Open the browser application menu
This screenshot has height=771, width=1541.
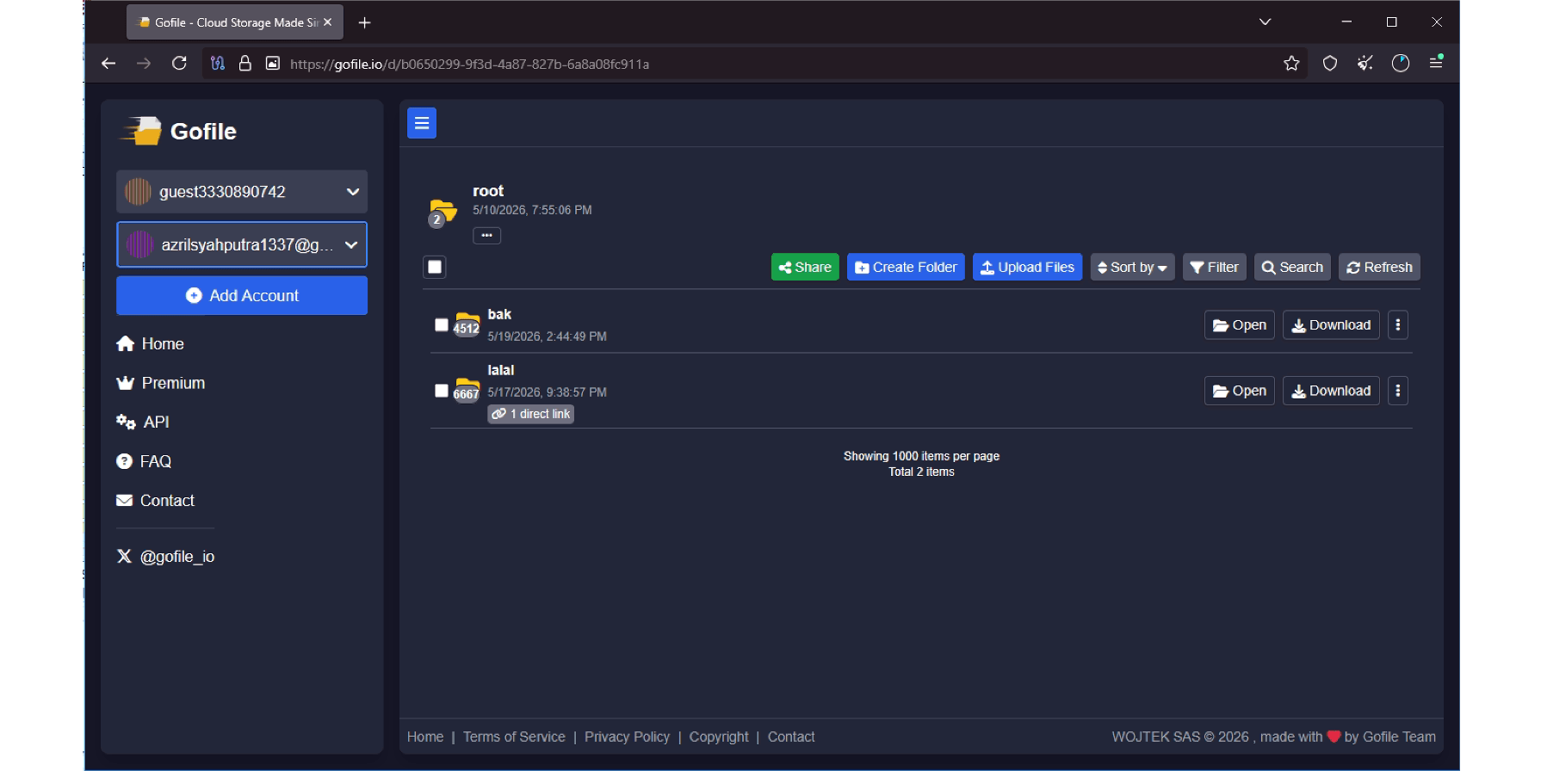[x=1436, y=62]
